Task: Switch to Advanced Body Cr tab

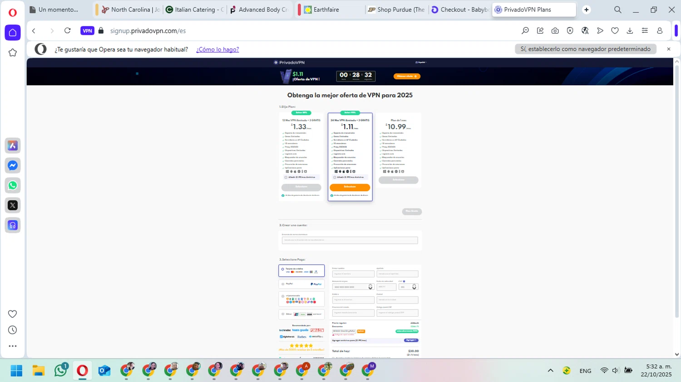Action: click(x=260, y=10)
